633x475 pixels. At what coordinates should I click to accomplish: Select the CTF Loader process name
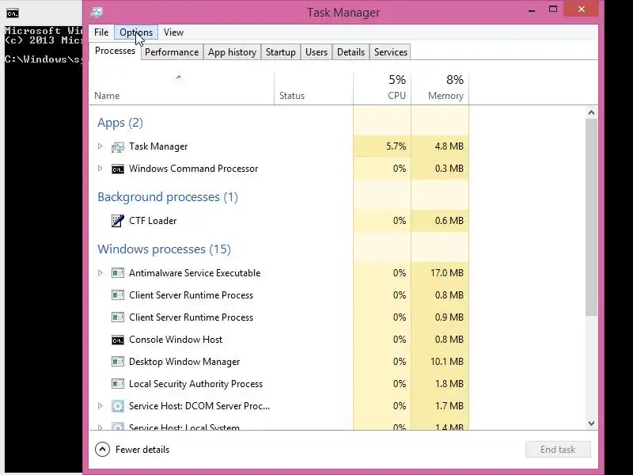point(153,221)
